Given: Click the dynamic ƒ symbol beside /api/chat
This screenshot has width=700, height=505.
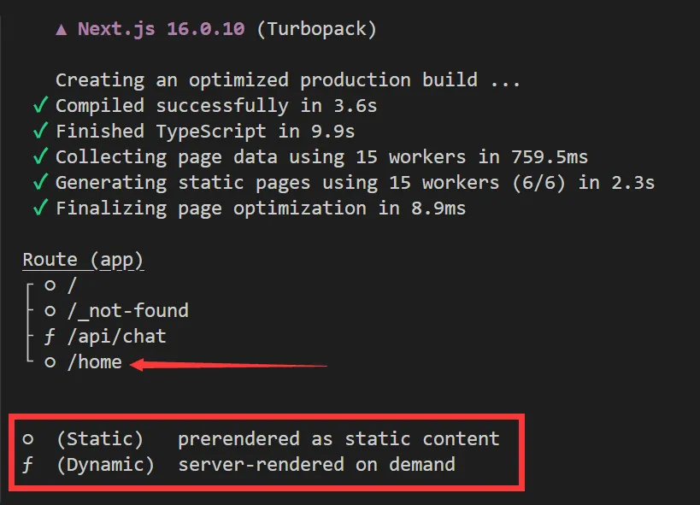Looking at the screenshot, I should (50, 337).
